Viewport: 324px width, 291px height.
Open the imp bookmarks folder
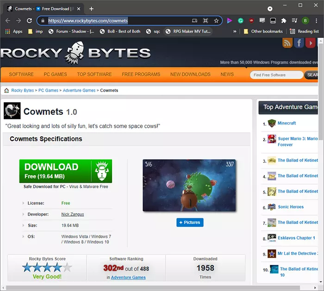pos(36,31)
